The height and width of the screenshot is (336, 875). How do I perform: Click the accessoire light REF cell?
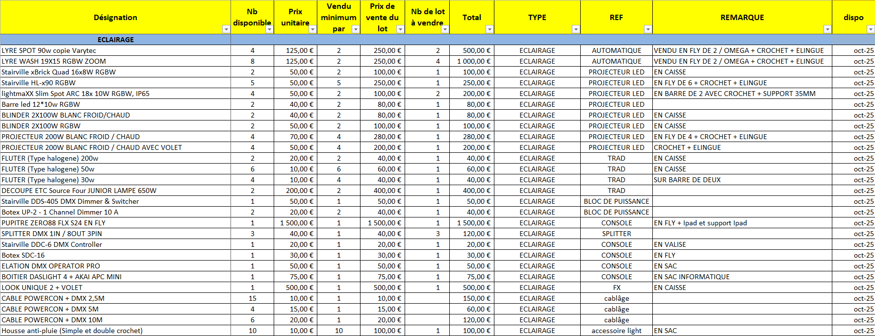click(x=617, y=331)
